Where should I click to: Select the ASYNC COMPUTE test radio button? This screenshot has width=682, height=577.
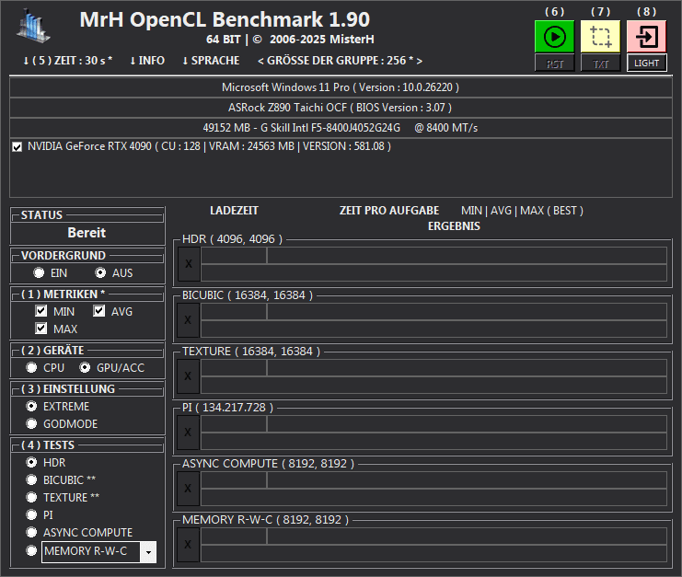(31, 532)
